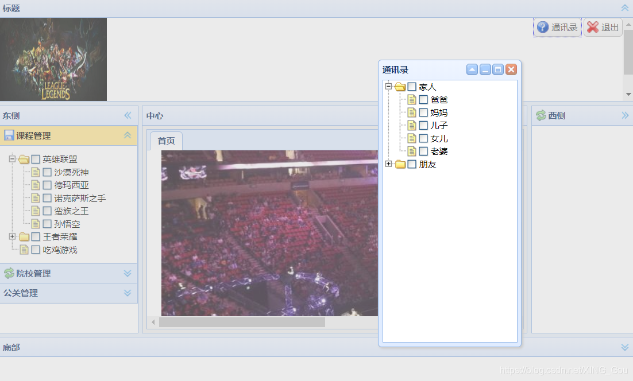Screen dimensions: 633x381
Task: Click the file icon beside 吃鸡游戏
Action: tap(24, 250)
